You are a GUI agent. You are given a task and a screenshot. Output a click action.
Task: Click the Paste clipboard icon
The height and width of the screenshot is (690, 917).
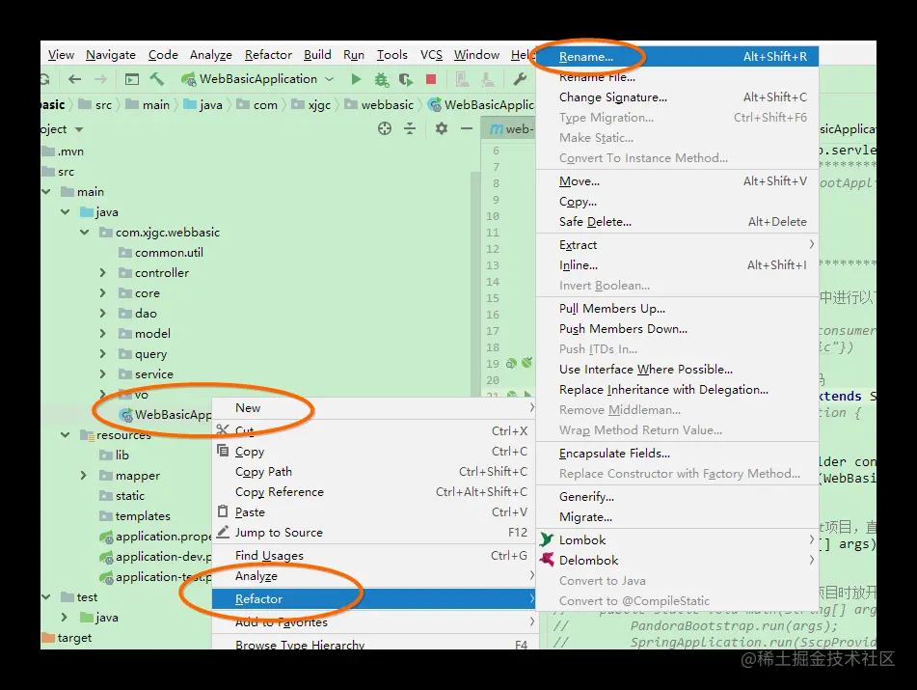click(222, 511)
